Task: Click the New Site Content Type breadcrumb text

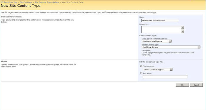Action: coord(72,2)
